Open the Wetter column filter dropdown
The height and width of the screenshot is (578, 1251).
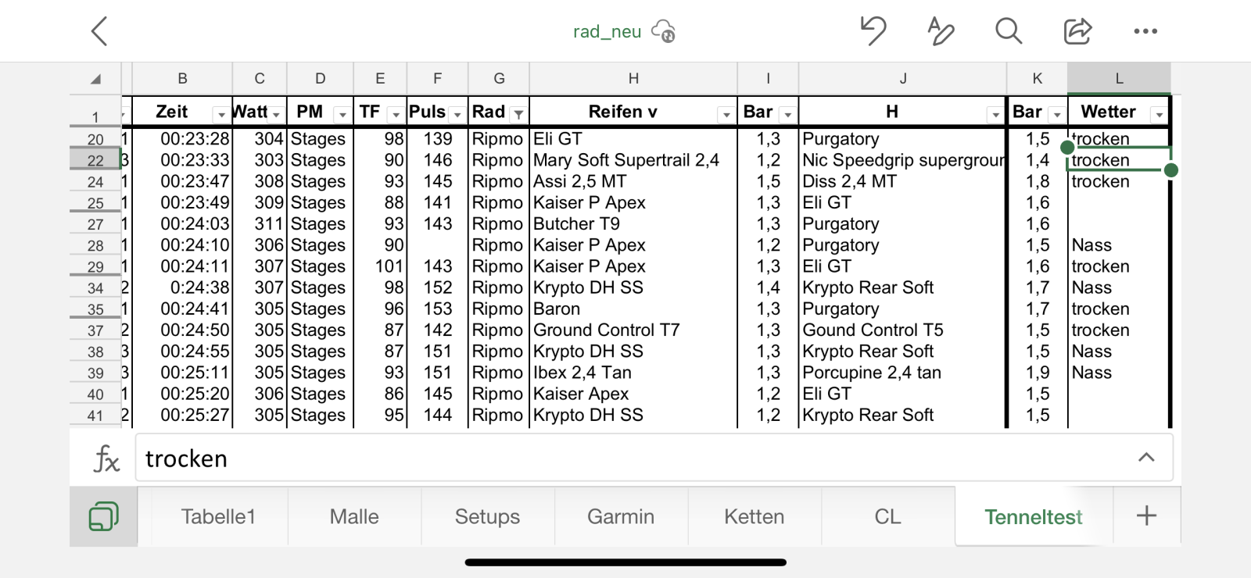(x=1159, y=115)
